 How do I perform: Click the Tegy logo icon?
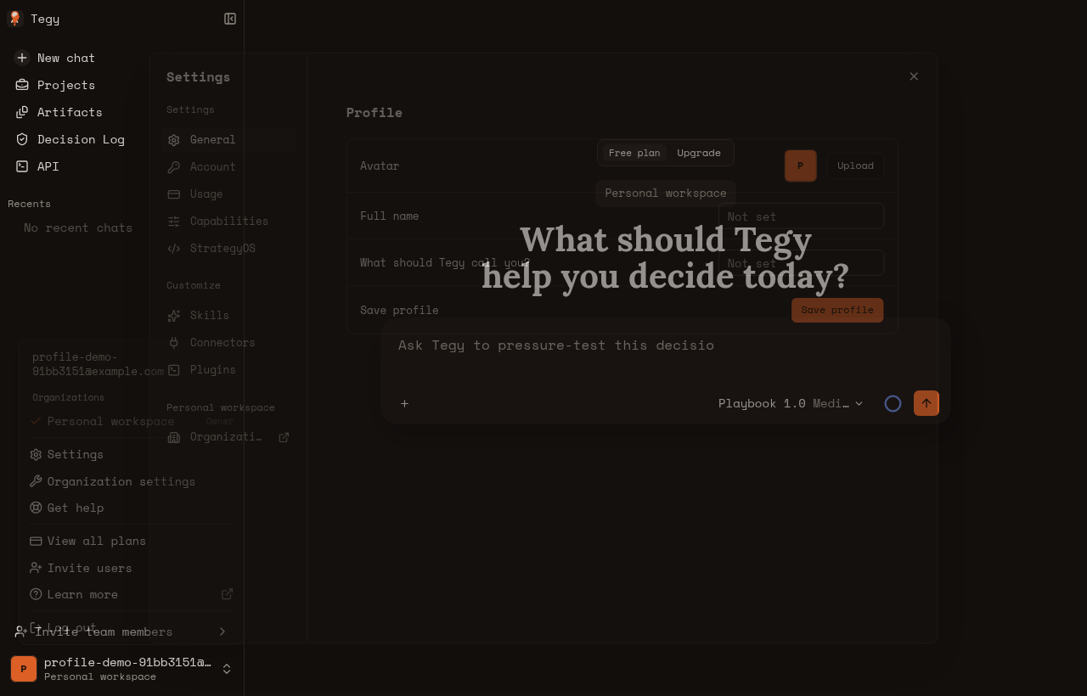[x=14, y=19]
